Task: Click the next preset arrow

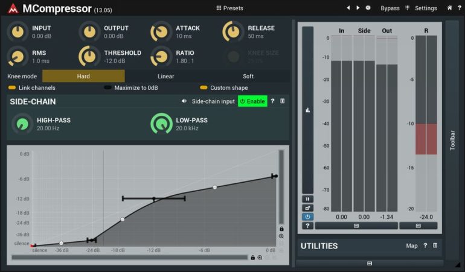Action: [x=358, y=8]
